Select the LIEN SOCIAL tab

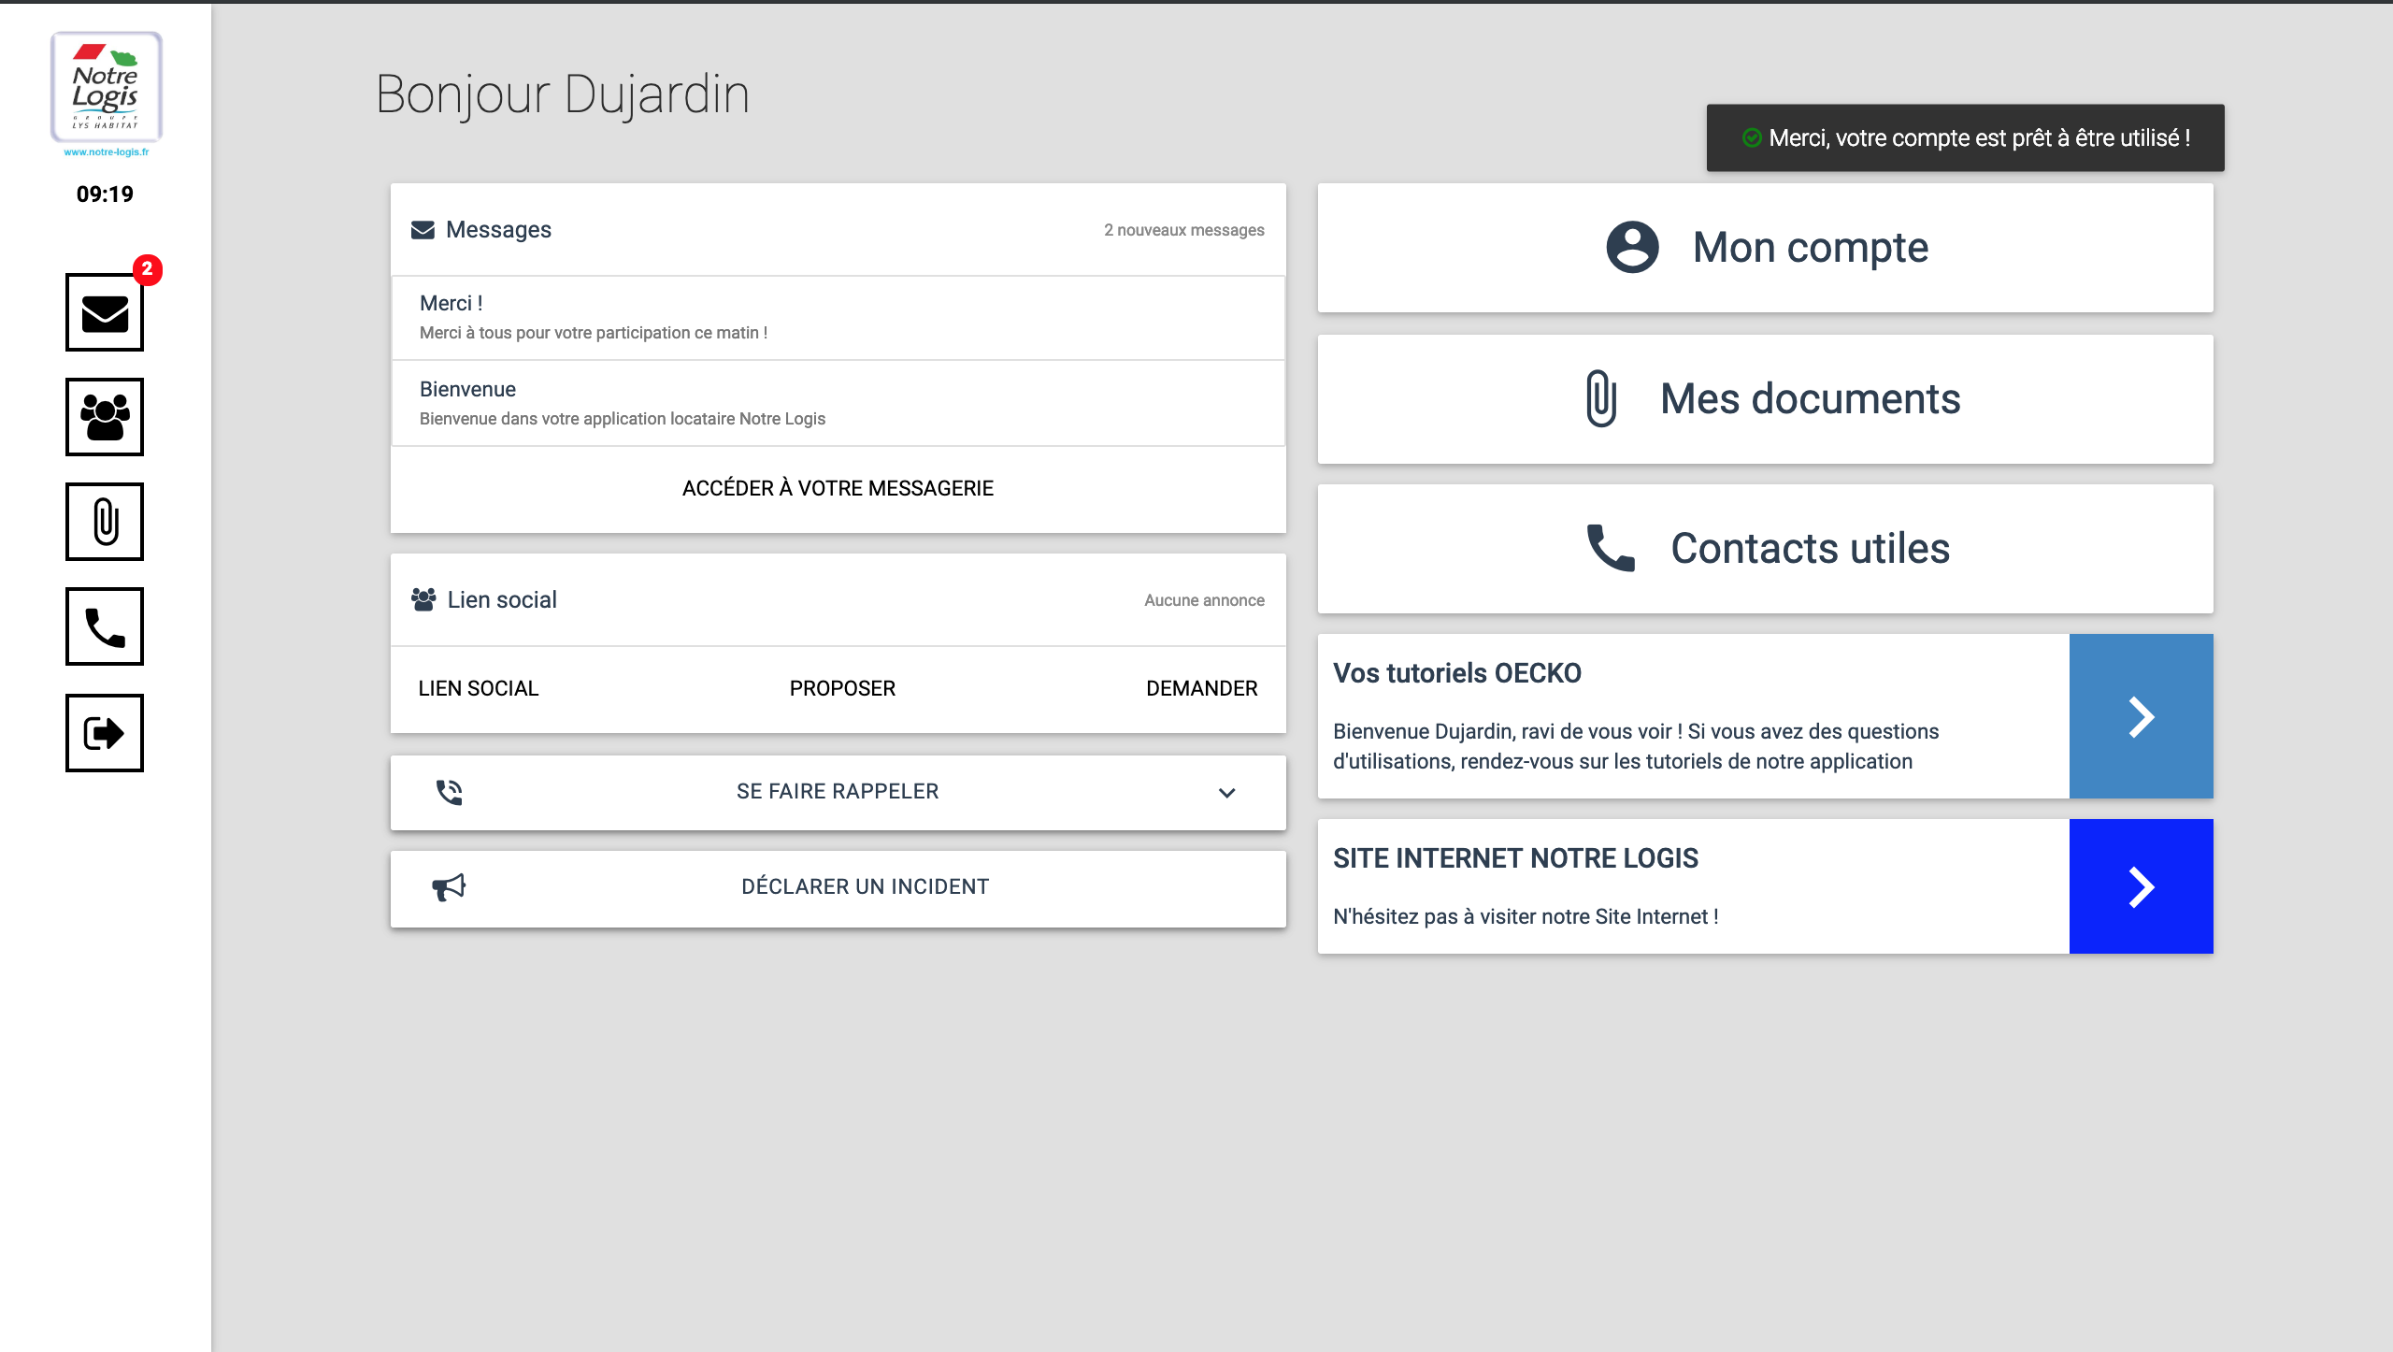(x=478, y=689)
